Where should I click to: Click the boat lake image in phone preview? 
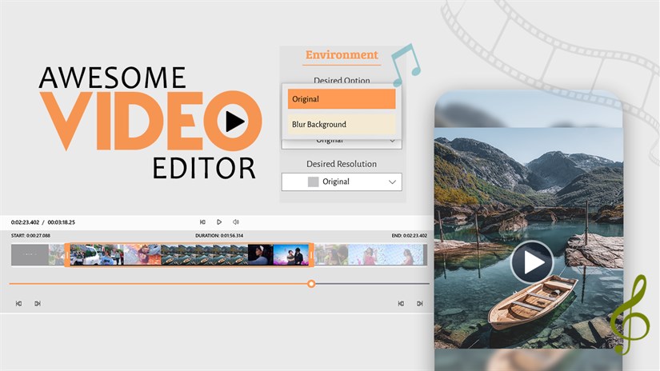(530, 312)
